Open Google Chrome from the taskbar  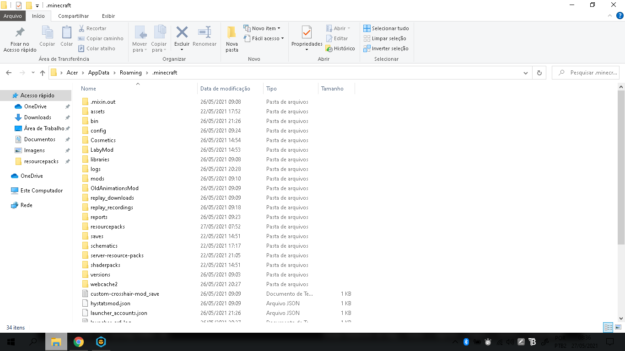tap(79, 342)
